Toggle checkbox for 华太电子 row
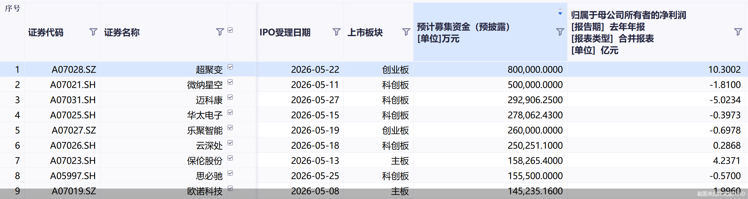 pyautogui.click(x=230, y=112)
